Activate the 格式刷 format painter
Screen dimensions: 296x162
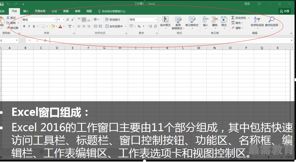click(12, 28)
